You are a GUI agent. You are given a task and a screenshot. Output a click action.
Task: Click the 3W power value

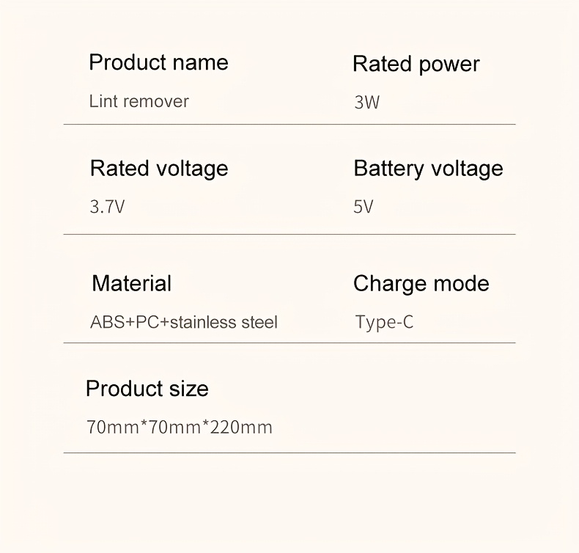point(366,103)
